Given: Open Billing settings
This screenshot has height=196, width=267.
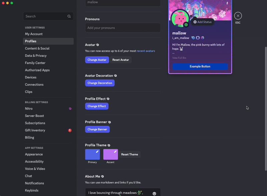Looking at the screenshot, I should click(x=48, y=137).
